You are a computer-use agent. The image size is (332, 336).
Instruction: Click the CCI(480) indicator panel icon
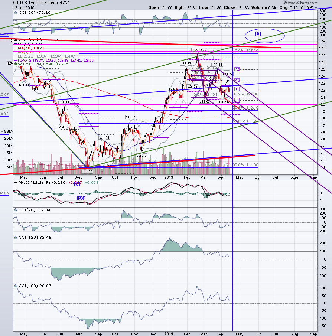[x=16, y=286]
